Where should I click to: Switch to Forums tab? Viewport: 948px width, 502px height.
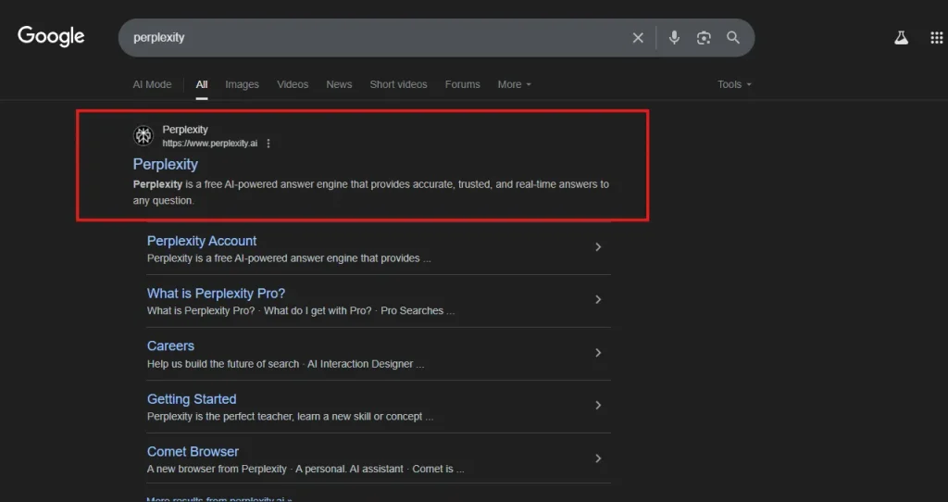pos(463,84)
